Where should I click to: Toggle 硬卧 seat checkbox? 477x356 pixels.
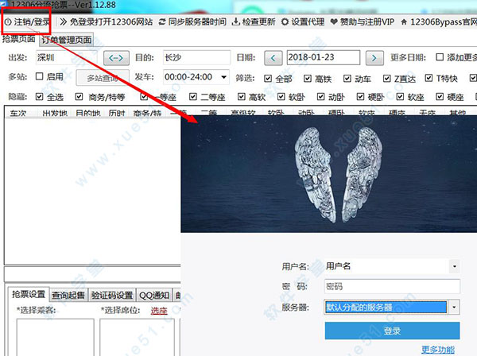click(x=360, y=97)
